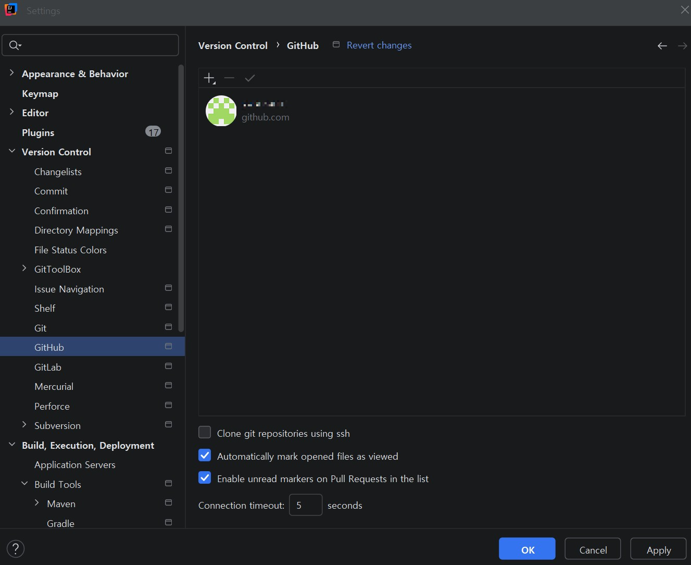691x565 pixels.
Task: Click project-level icon beside Mercurial
Action: point(168,385)
